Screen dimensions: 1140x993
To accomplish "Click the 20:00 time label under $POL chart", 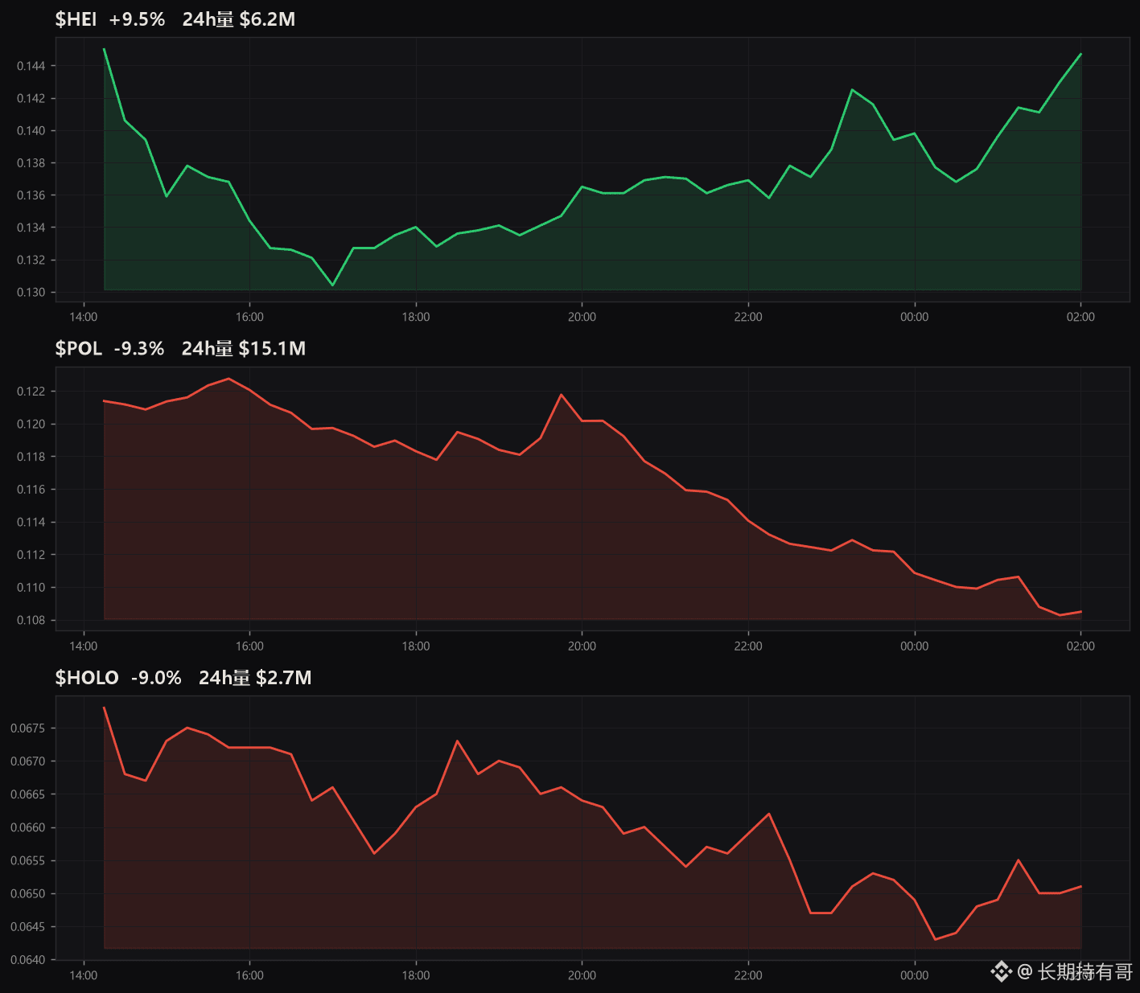I will point(582,646).
